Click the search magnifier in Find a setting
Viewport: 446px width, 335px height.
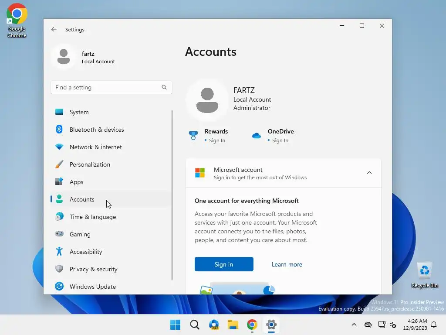coord(164,87)
